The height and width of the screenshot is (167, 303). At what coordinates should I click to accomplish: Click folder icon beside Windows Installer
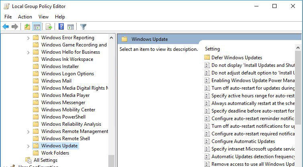[36, 66]
